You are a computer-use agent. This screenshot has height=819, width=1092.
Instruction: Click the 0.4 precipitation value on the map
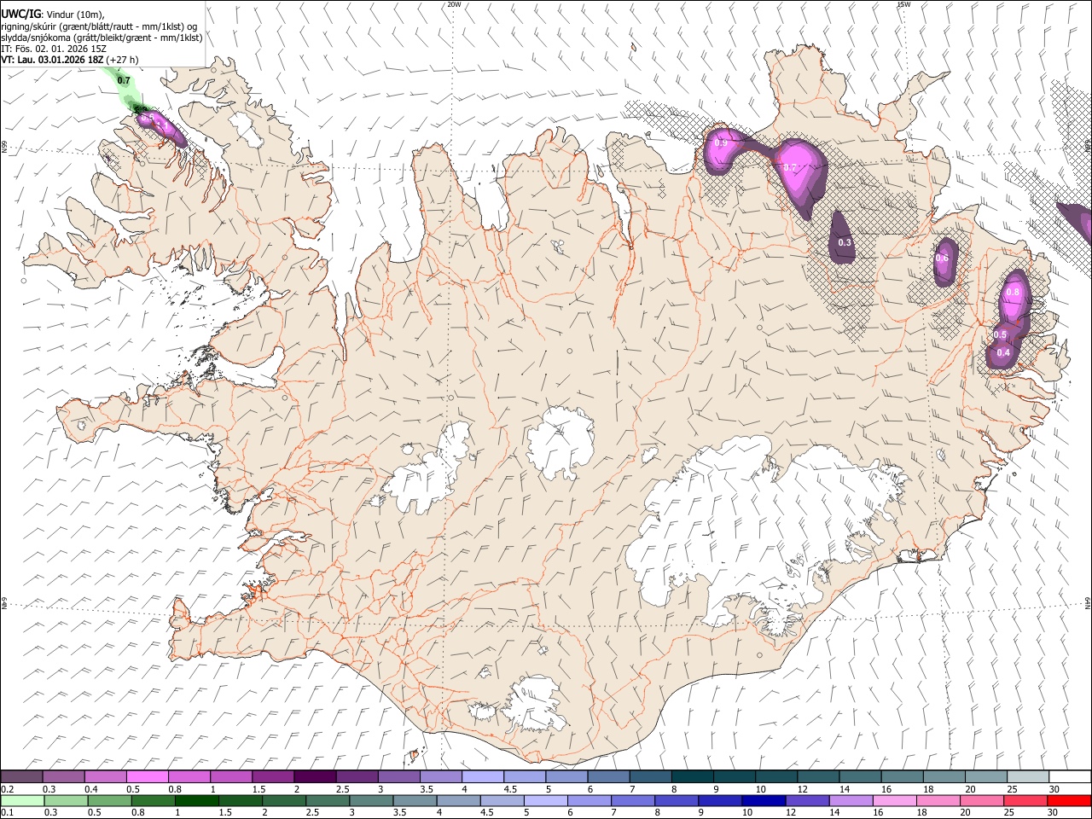tap(1003, 352)
